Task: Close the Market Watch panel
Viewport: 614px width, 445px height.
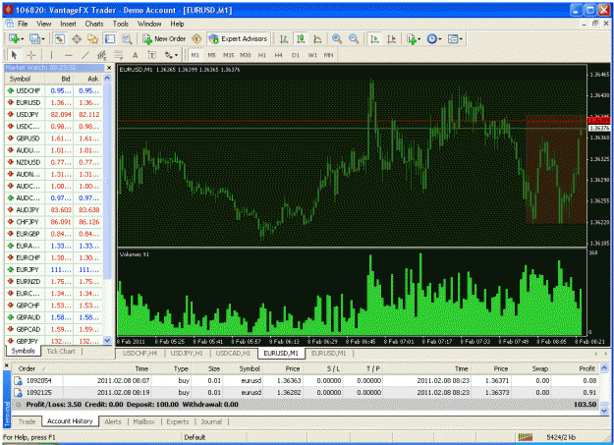Action: 109,68
